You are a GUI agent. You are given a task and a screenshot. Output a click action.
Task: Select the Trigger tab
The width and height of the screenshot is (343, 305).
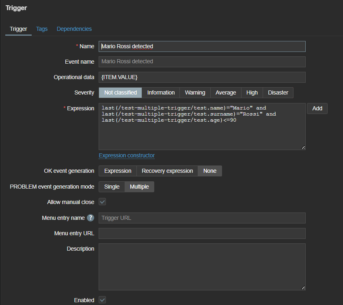coord(18,29)
